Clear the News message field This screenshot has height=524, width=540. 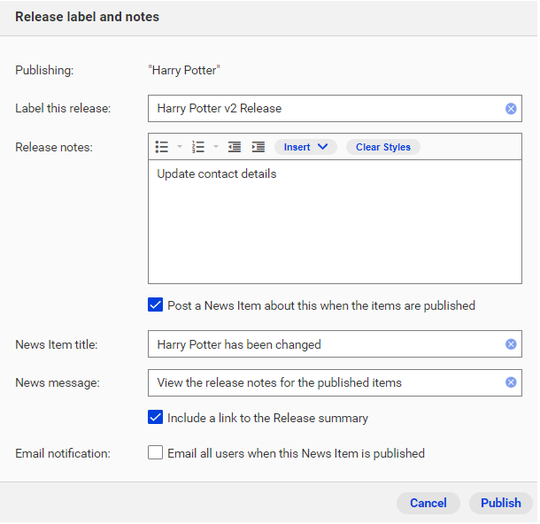point(511,382)
